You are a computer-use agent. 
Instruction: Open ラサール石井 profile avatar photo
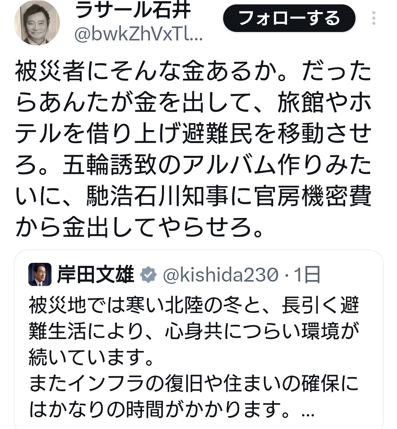[x=37, y=22]
